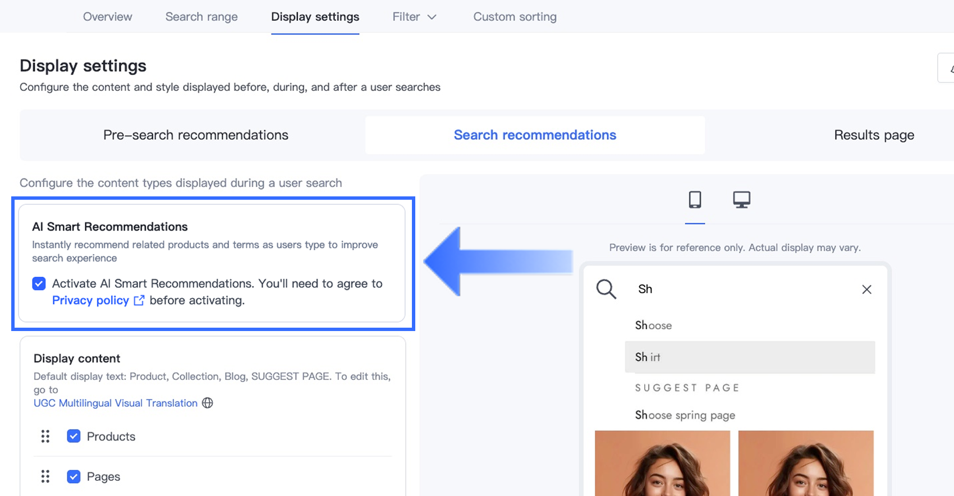Click the magnifier search icon in preview
Viewport: 954px width, 496px height.
[606, 289]
